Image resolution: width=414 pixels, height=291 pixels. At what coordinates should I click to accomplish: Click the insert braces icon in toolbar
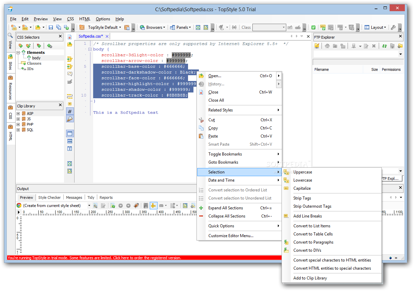click(x=234, y=27)
